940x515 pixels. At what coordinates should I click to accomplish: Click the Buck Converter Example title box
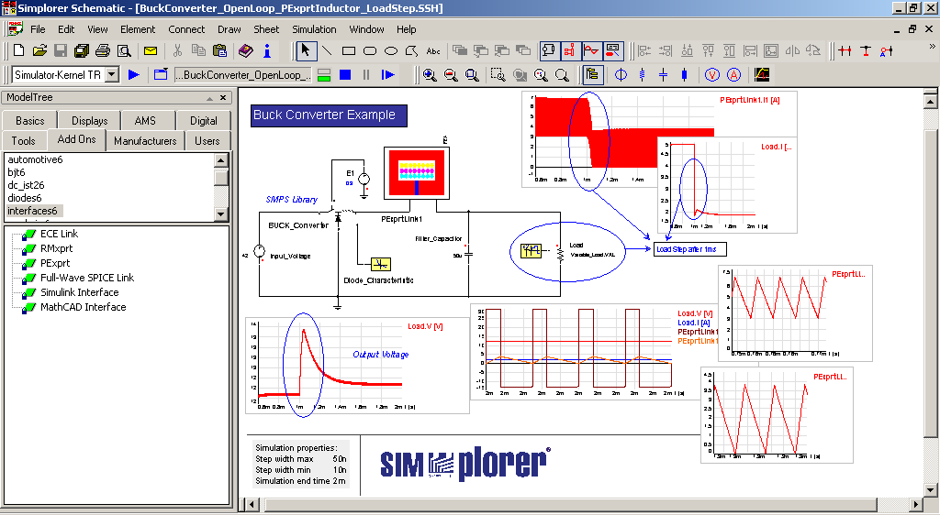coord(329,115)
